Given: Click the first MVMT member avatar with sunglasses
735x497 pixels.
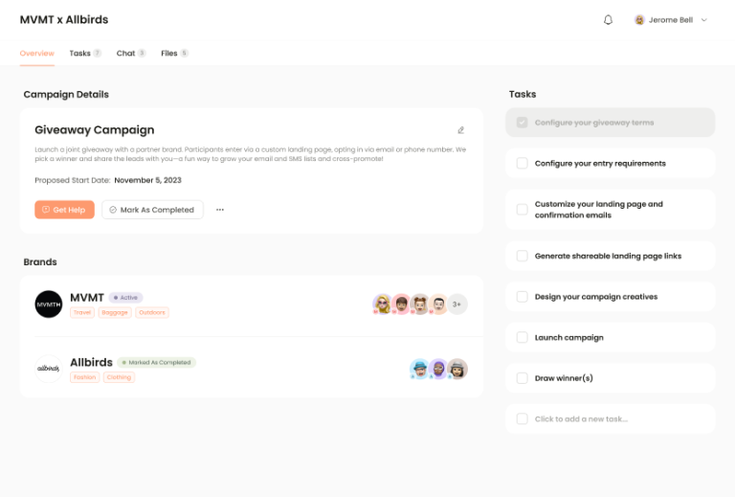Looking at the screenshot, I should pyautogui.click(x=383, y=305).
